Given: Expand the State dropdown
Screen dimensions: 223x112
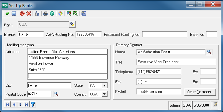Looking at the screenshot, I should pos(104,86).
